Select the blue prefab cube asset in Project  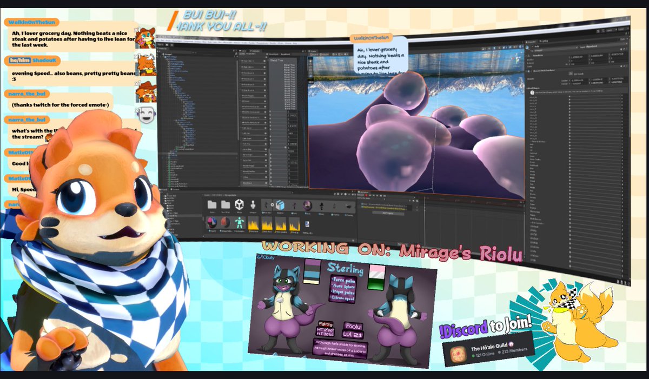click(280, 205)
